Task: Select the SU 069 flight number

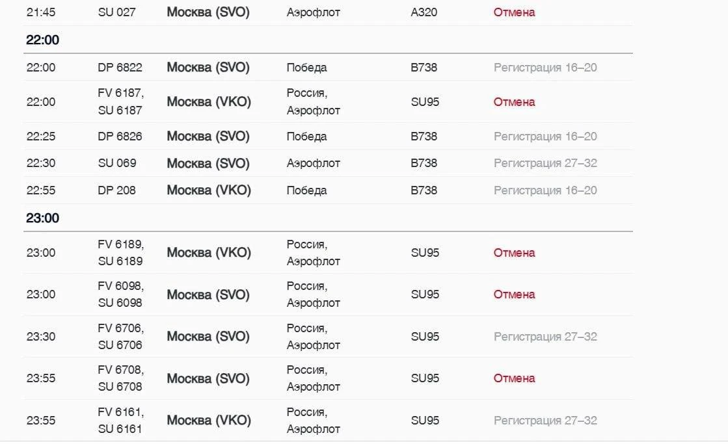Action: [117, 163]
